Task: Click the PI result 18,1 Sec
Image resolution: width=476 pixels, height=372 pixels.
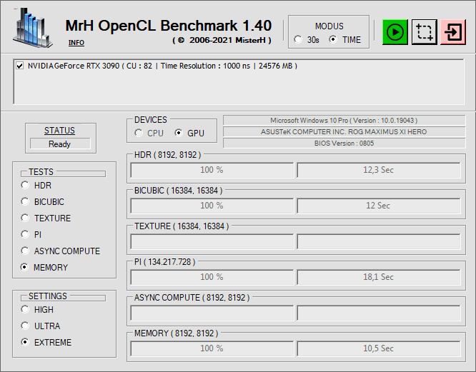Action: pos(379,277)
